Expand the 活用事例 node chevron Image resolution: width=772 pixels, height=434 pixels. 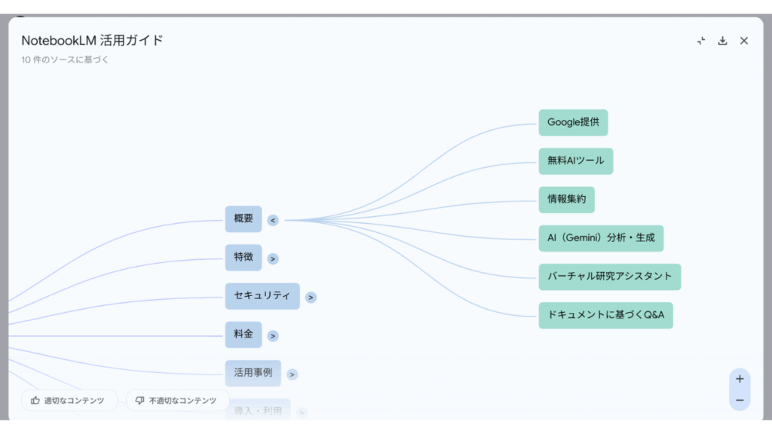292,374
